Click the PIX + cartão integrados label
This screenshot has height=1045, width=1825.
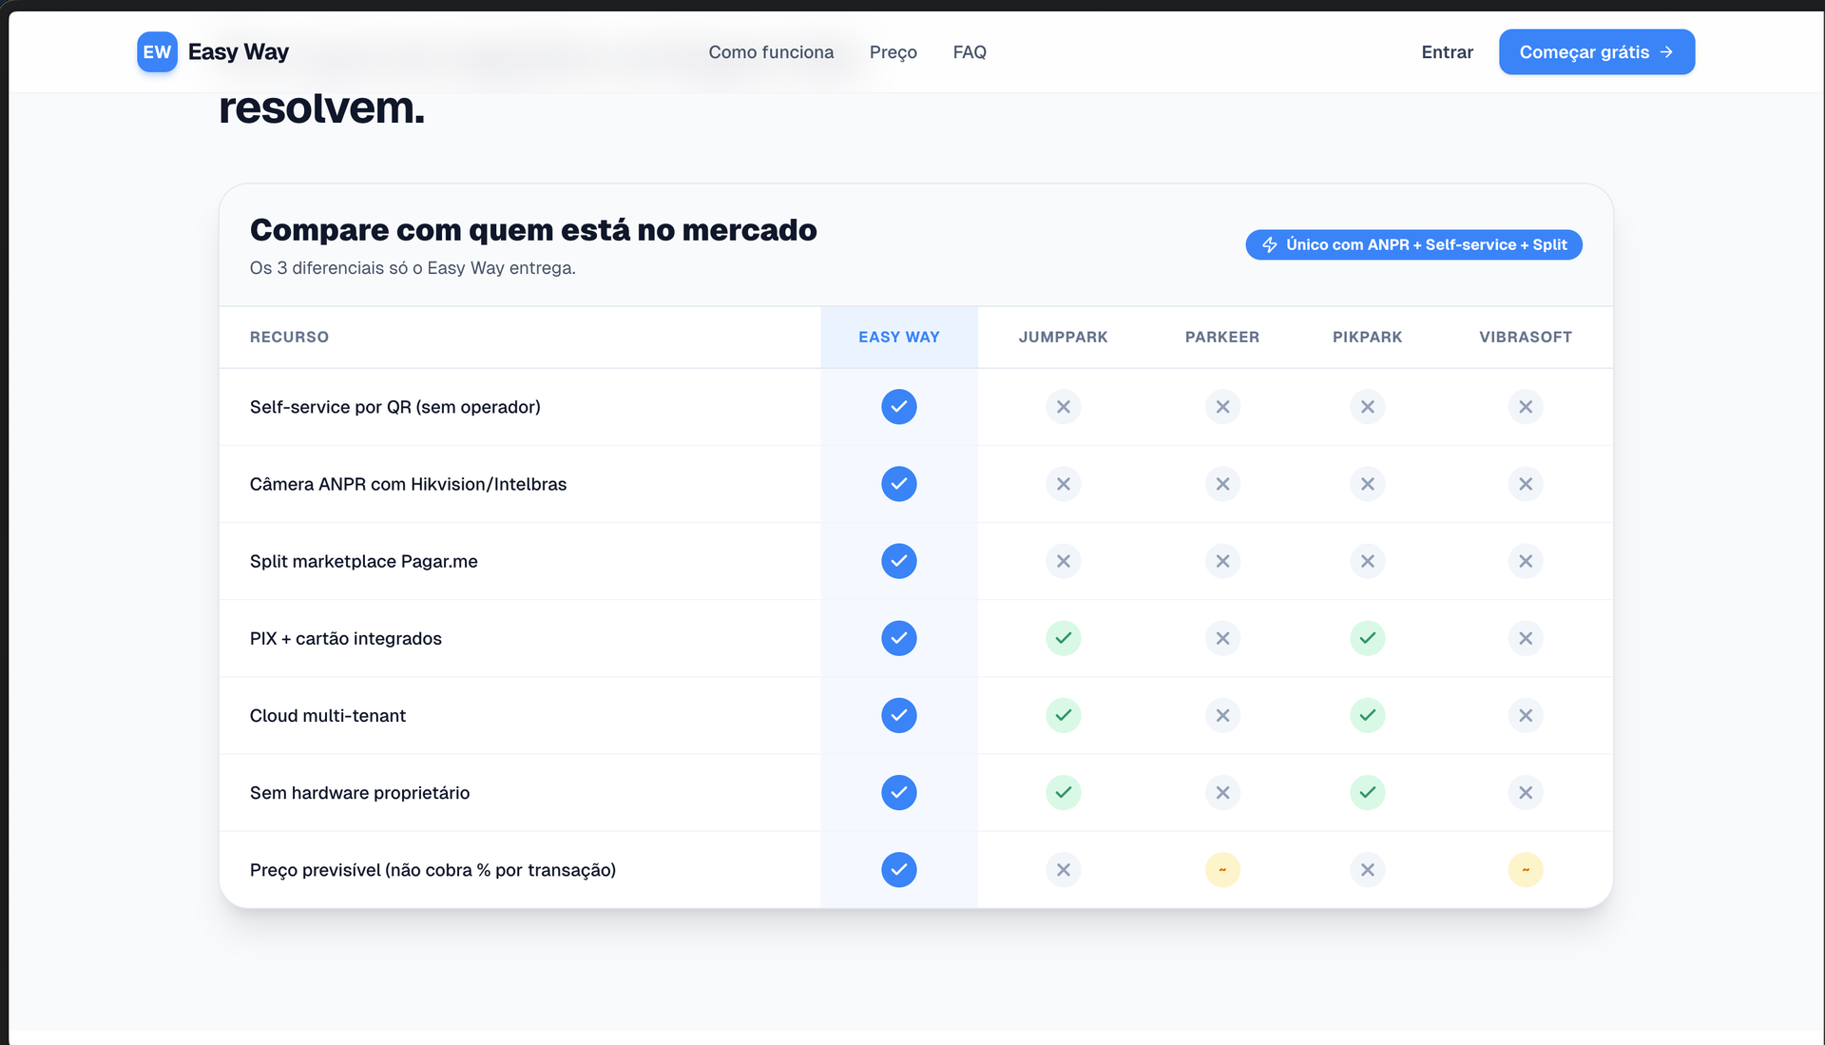point(345,638)
